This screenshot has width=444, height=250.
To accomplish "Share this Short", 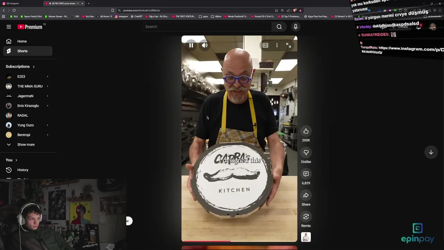I will coord(306,195).
